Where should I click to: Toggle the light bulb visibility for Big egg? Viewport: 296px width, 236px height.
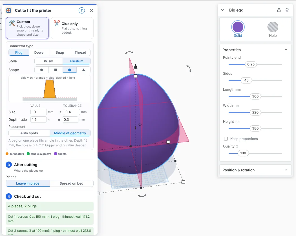(x=287, y=10)
